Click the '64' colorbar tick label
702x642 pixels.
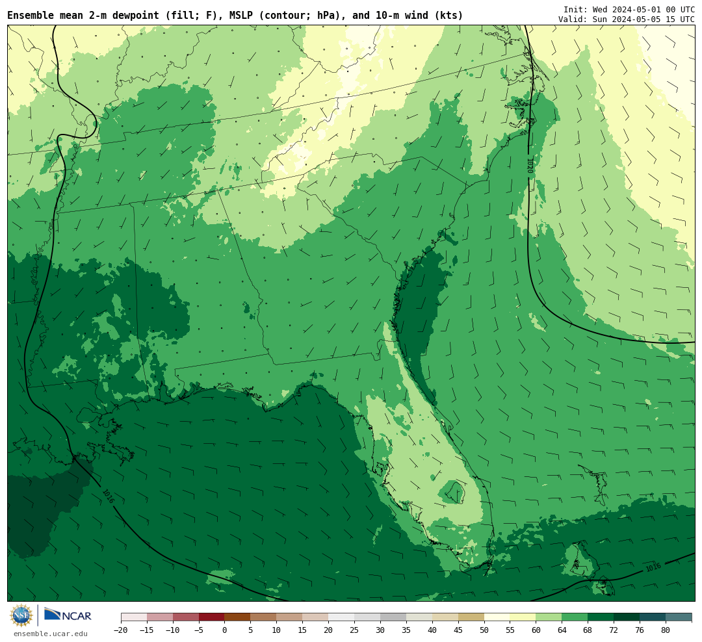562,630
